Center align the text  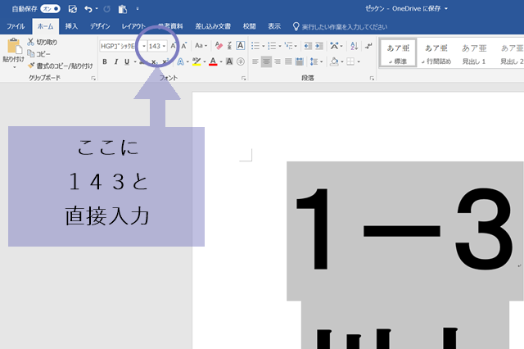pos(266,61)
